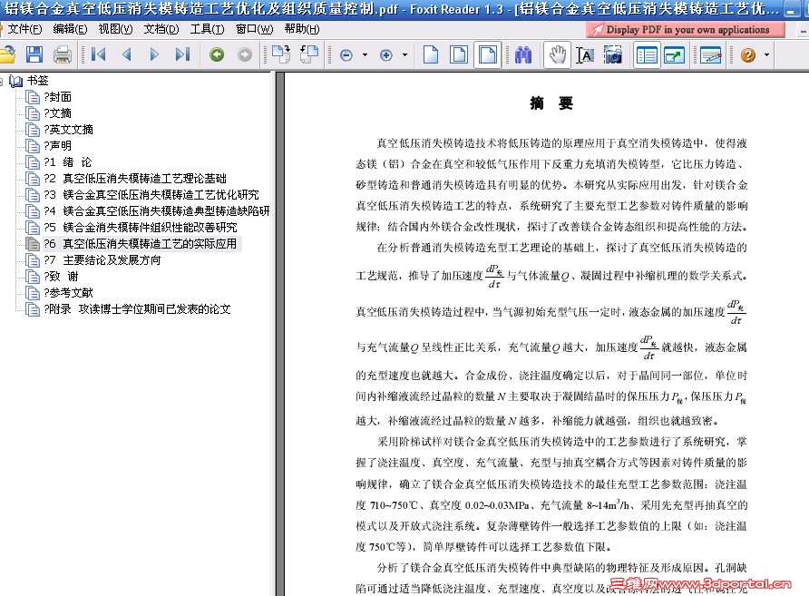The height and width of the screenshot is (596, 809).
Task: Print the PDF using printer icon
Action: click(63, 54)
